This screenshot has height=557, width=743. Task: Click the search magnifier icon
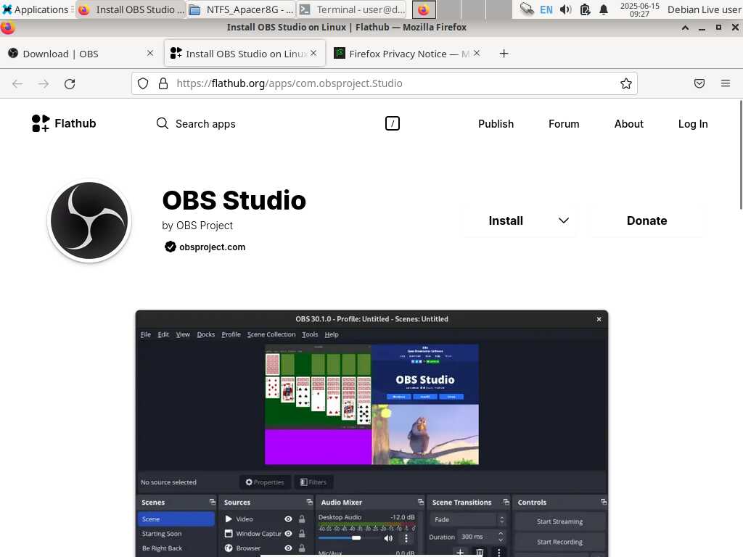(x=162, y=123)
